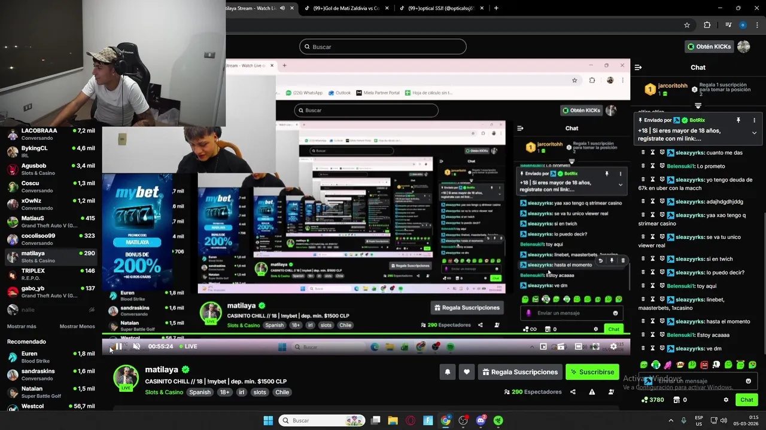Click Mostrar Menos in the sidebar

77,327
